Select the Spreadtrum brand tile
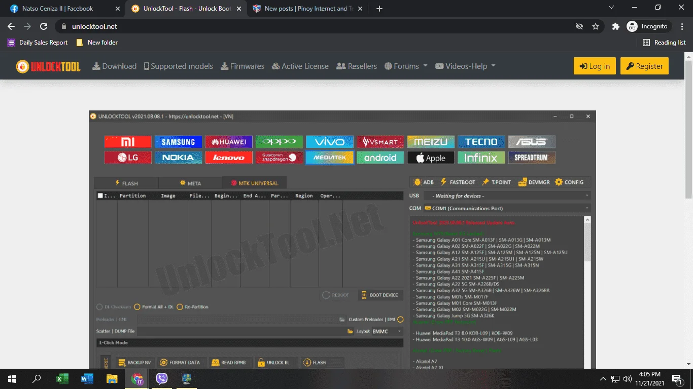Image resolution: width=693 pixels, height=389 pixels. 532,158
